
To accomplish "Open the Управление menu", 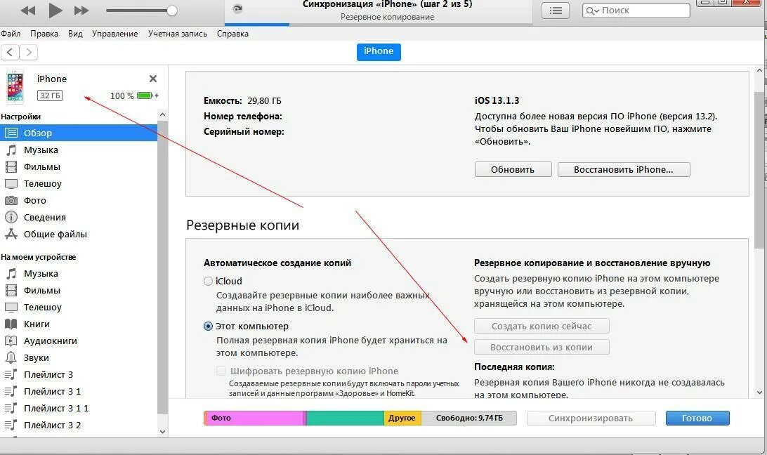I will pos(114,33).
